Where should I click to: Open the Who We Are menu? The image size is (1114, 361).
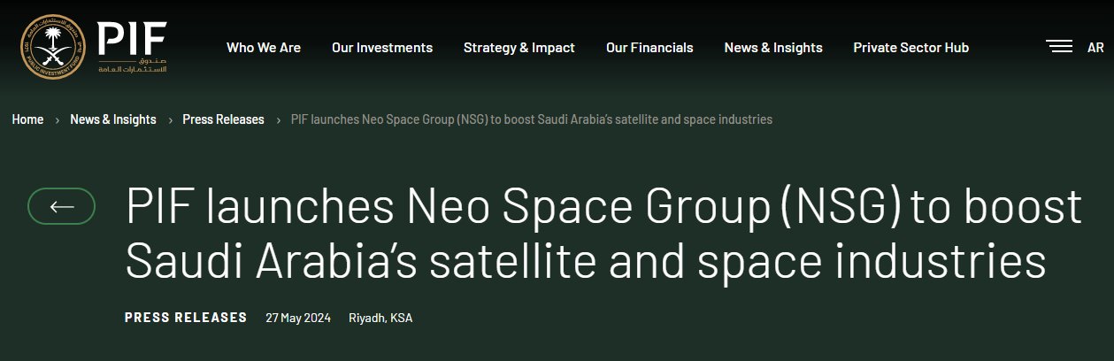(264, 48)
